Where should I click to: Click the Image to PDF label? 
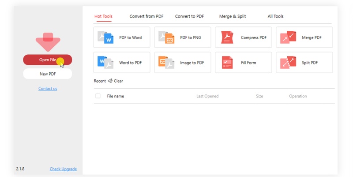click(192, 63)
